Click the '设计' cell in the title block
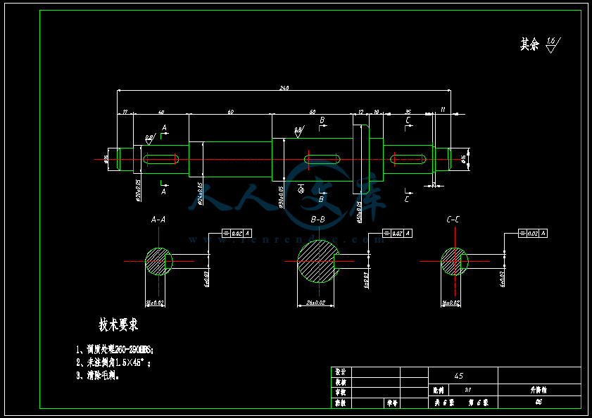 341,372
